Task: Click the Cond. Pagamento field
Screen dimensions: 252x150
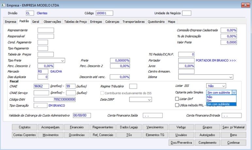Action: (43, 42)
